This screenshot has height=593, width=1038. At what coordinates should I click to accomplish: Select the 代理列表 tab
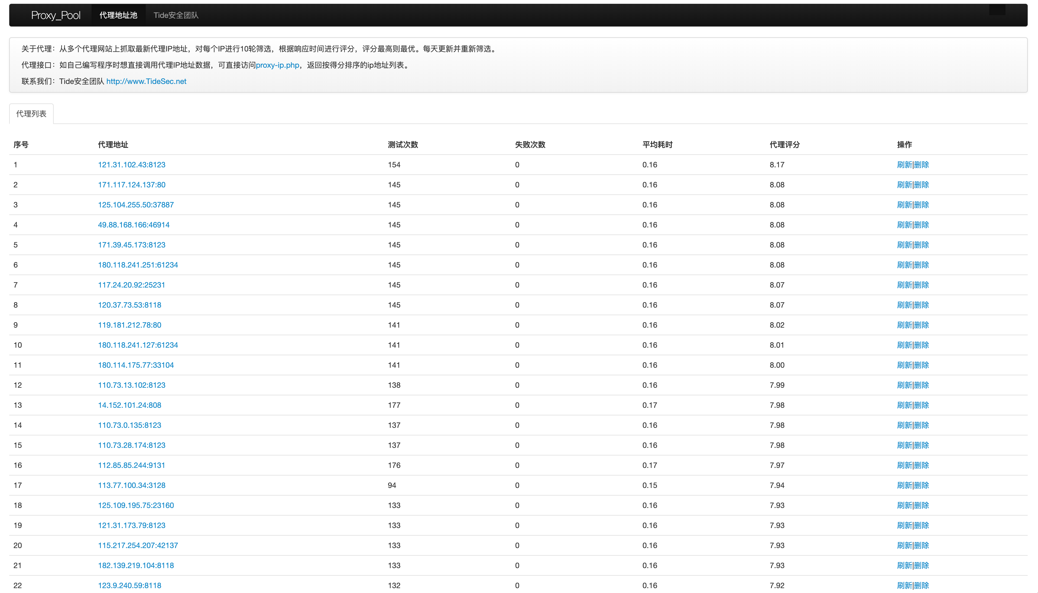coord(31,114)
